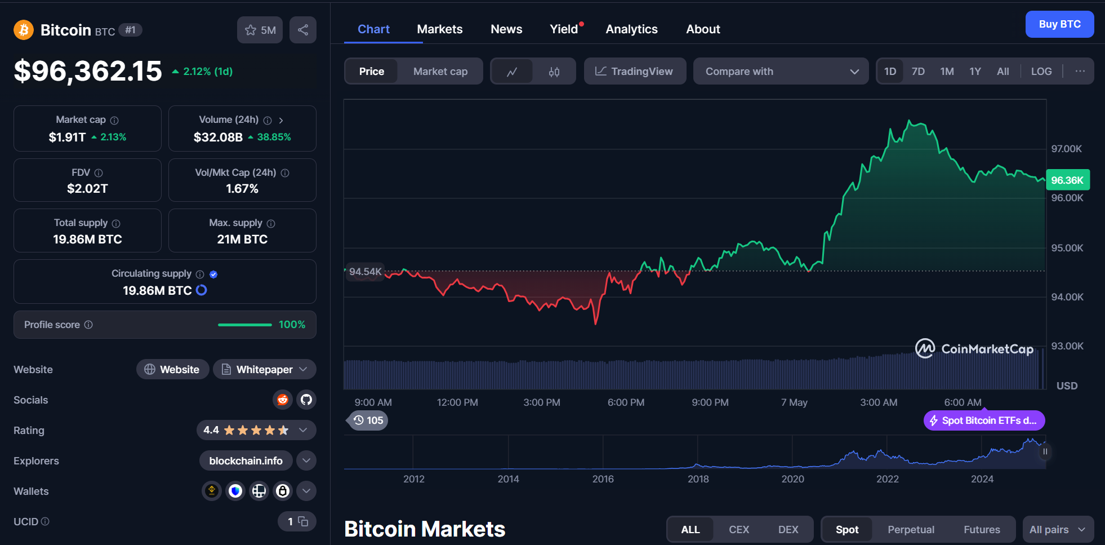Expand the Whitepaper dropdown
The image size is (1105, 545).
coord(304,369)
